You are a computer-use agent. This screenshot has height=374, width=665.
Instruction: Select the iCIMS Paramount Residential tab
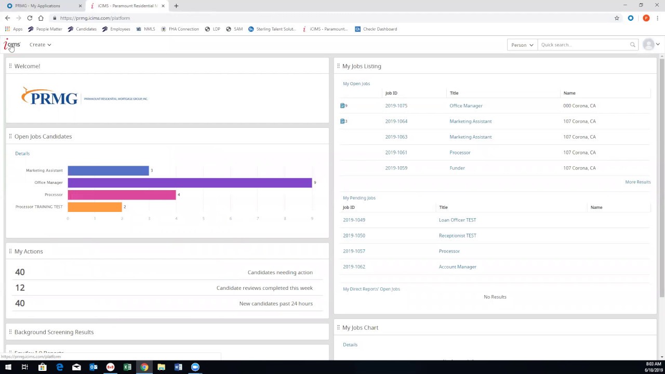[x=127, y=6]
